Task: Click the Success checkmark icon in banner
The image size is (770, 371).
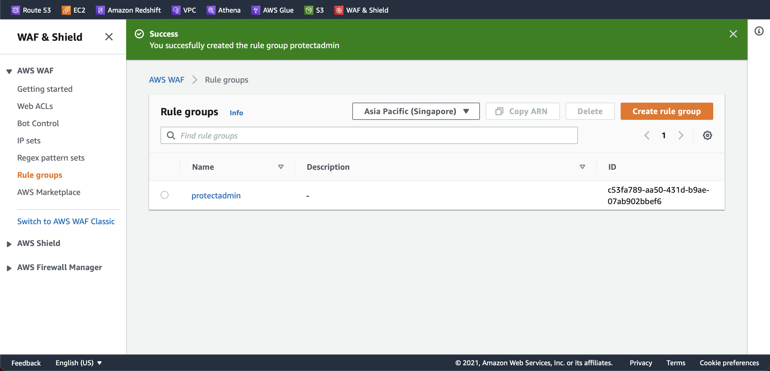Action: [139, 34]
